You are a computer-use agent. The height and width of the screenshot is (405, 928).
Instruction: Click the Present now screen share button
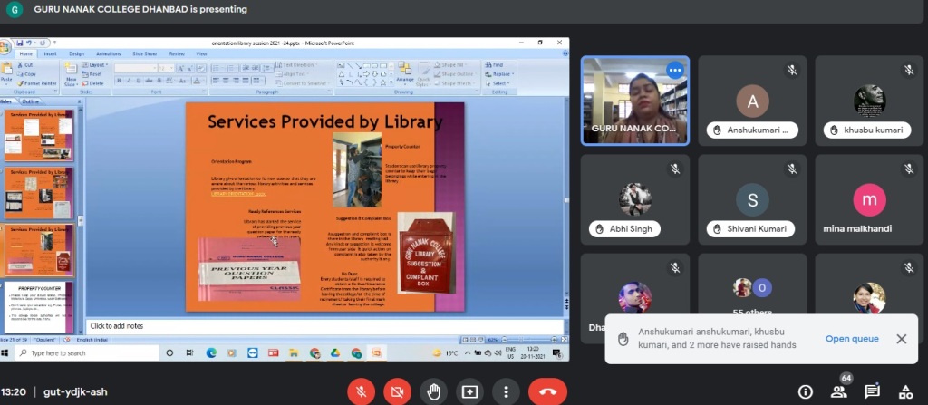(x=469, y=392)
